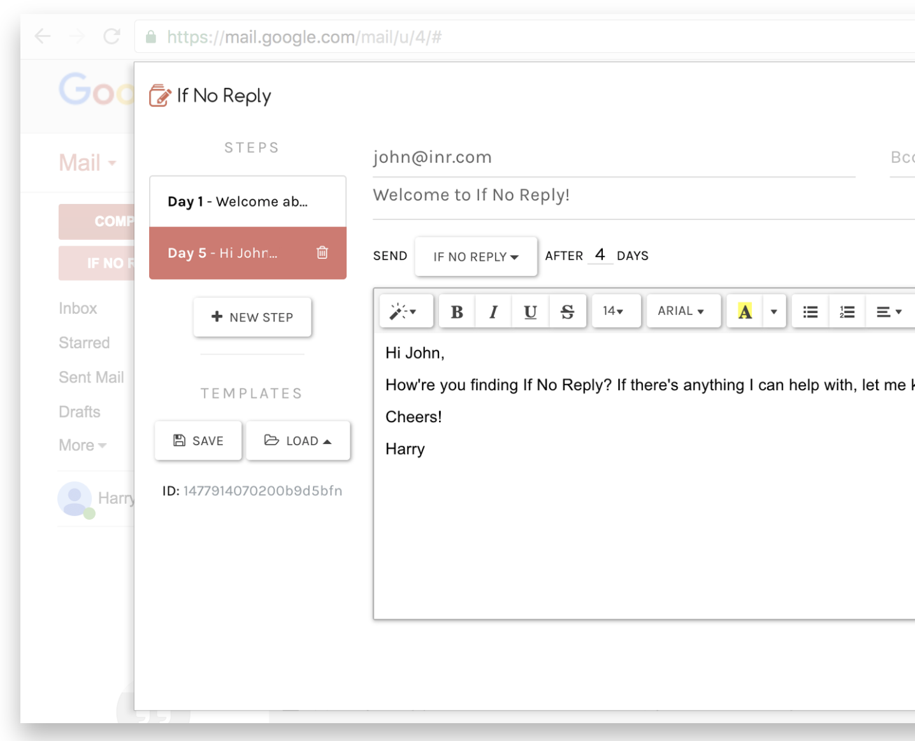Open the Arial font family dropdown
915x741 pixels.
[x=684, y=311]
